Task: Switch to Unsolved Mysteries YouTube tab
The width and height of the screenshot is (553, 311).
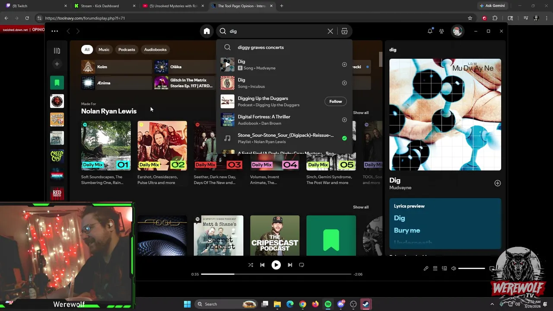Action: tap(173, 6)
